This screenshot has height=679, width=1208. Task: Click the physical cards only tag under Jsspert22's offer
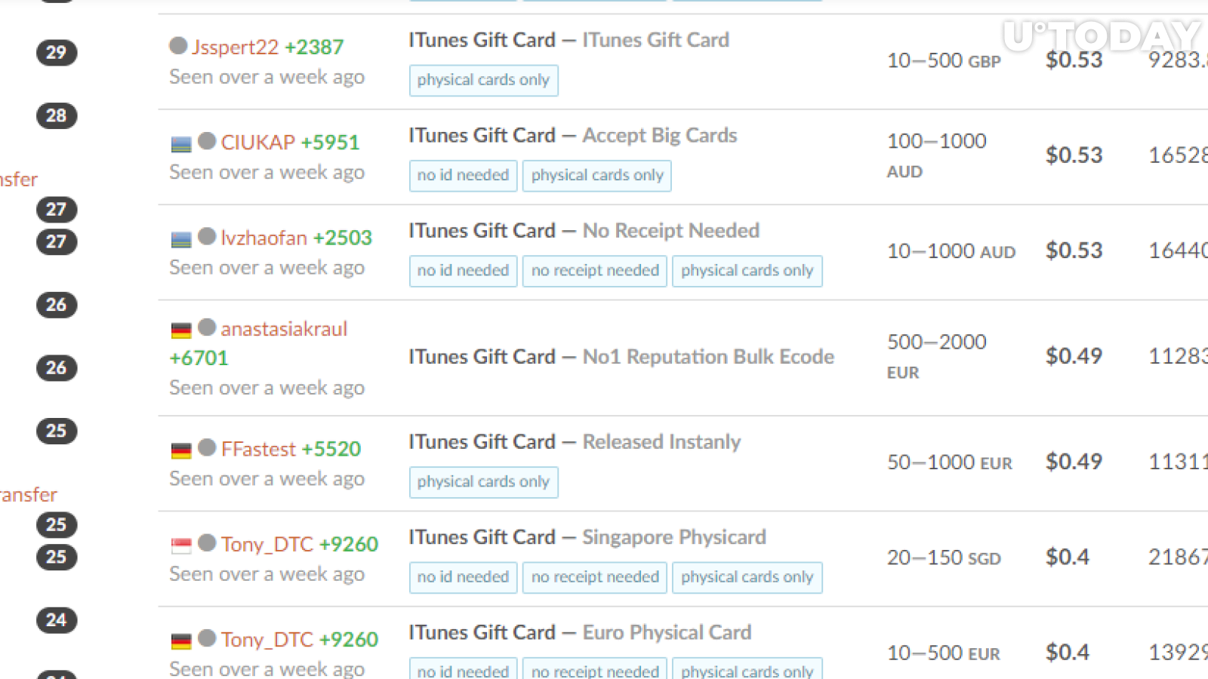tap(483, 80)
